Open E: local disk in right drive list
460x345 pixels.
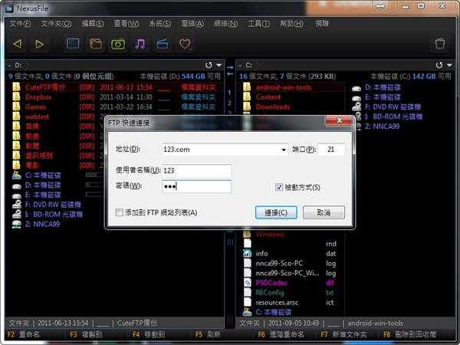click(x=383, y=97)
